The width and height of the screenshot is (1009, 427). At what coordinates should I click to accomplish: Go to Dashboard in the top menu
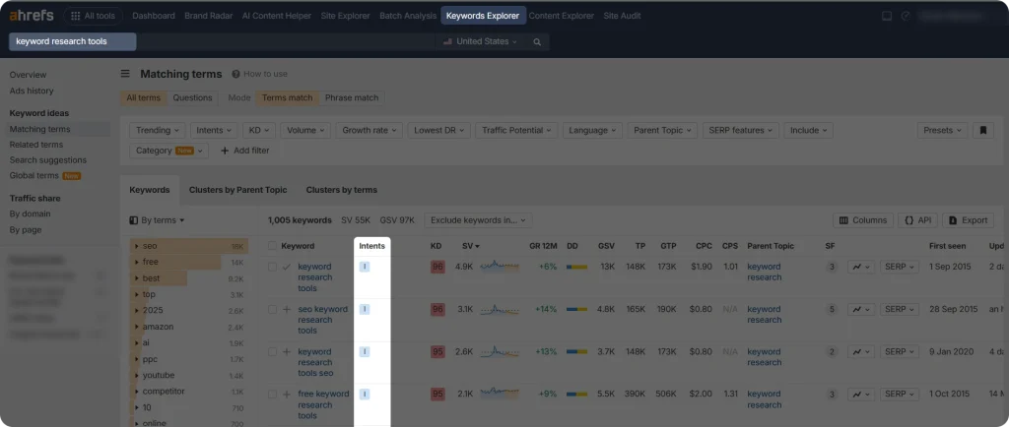(153, 16)
